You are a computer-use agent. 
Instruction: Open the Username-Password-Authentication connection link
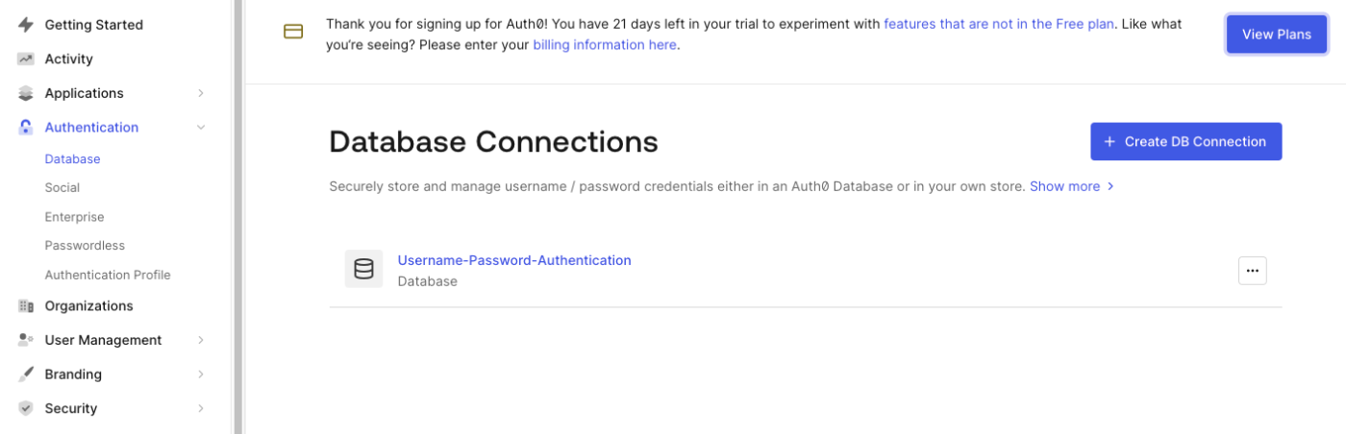pyautogui.click(x=514, y=260)
